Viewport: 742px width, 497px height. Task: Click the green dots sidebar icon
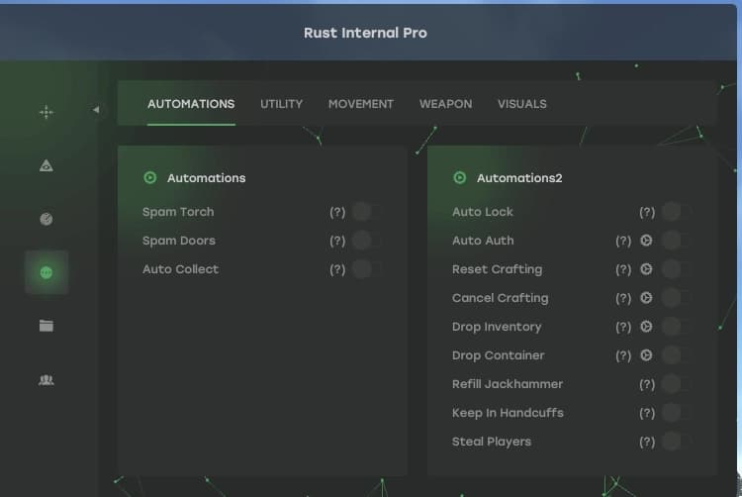point(46,272)
